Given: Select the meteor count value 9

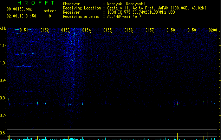Looking at the screenshot, I should (50, 16).
